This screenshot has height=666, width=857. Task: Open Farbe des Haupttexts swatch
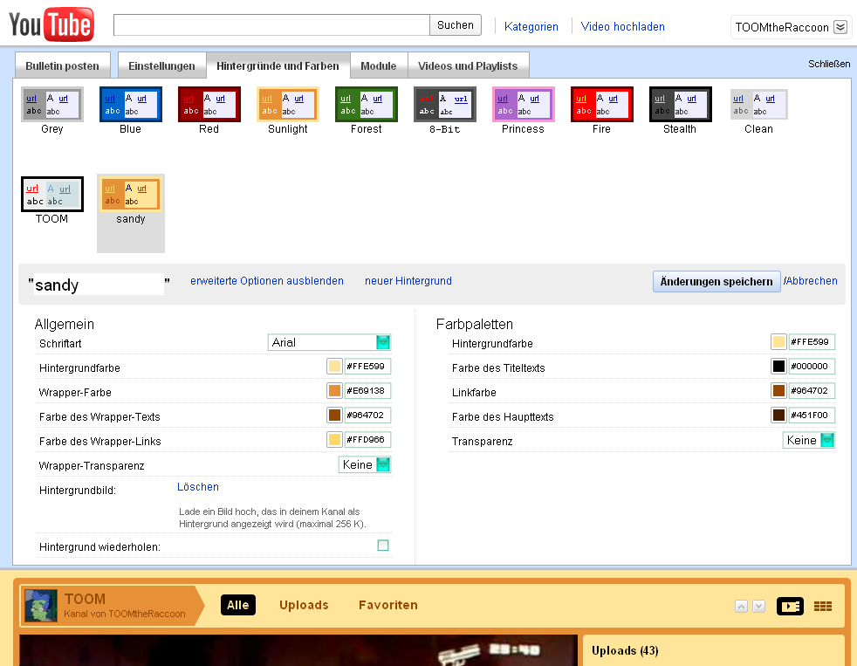[x=778, y=415]
